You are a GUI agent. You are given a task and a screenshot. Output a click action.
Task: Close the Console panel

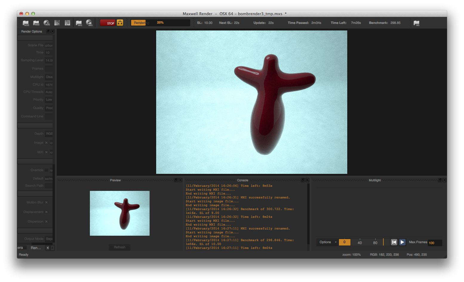[x=307, y=180]
